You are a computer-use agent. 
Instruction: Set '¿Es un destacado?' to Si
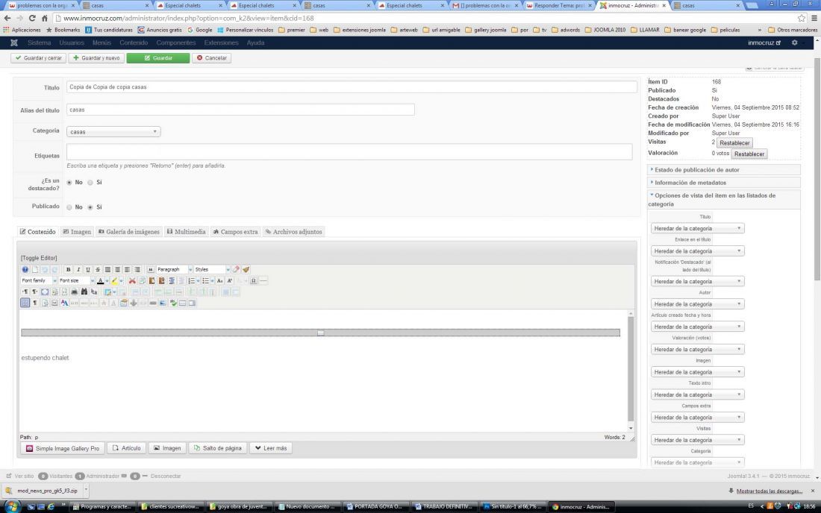[90, 183]
